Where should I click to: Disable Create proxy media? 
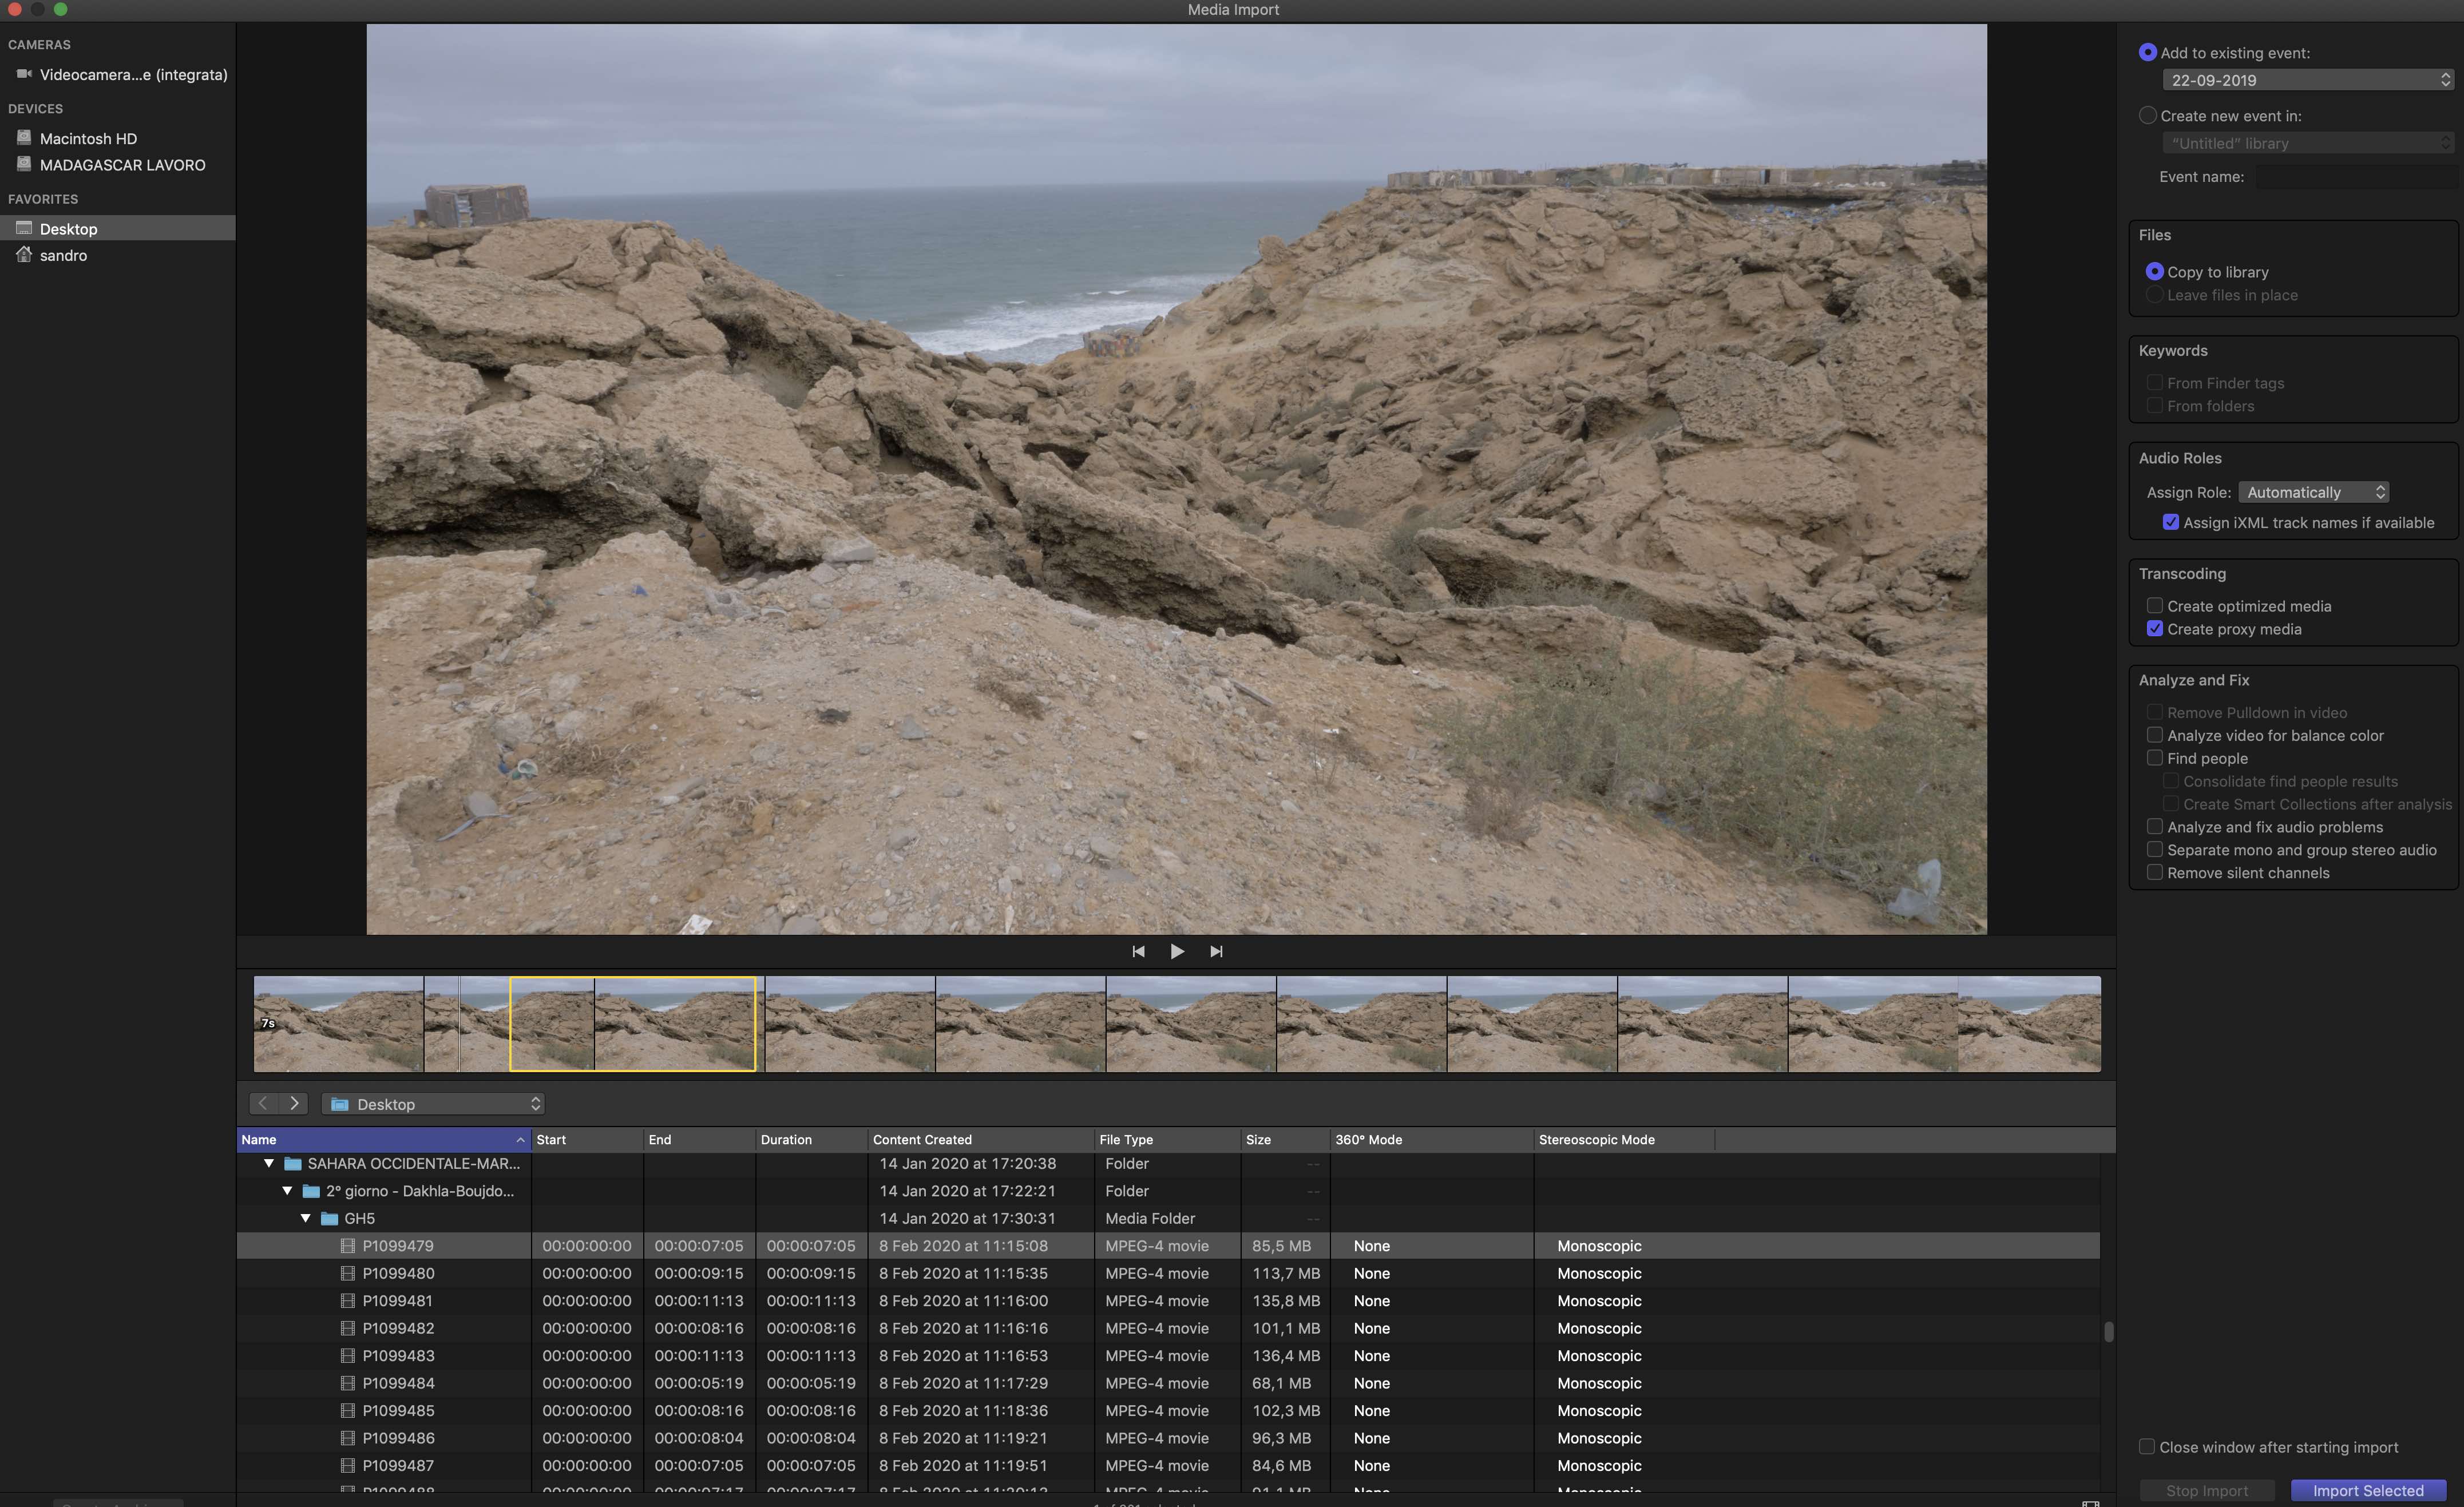2155,628
